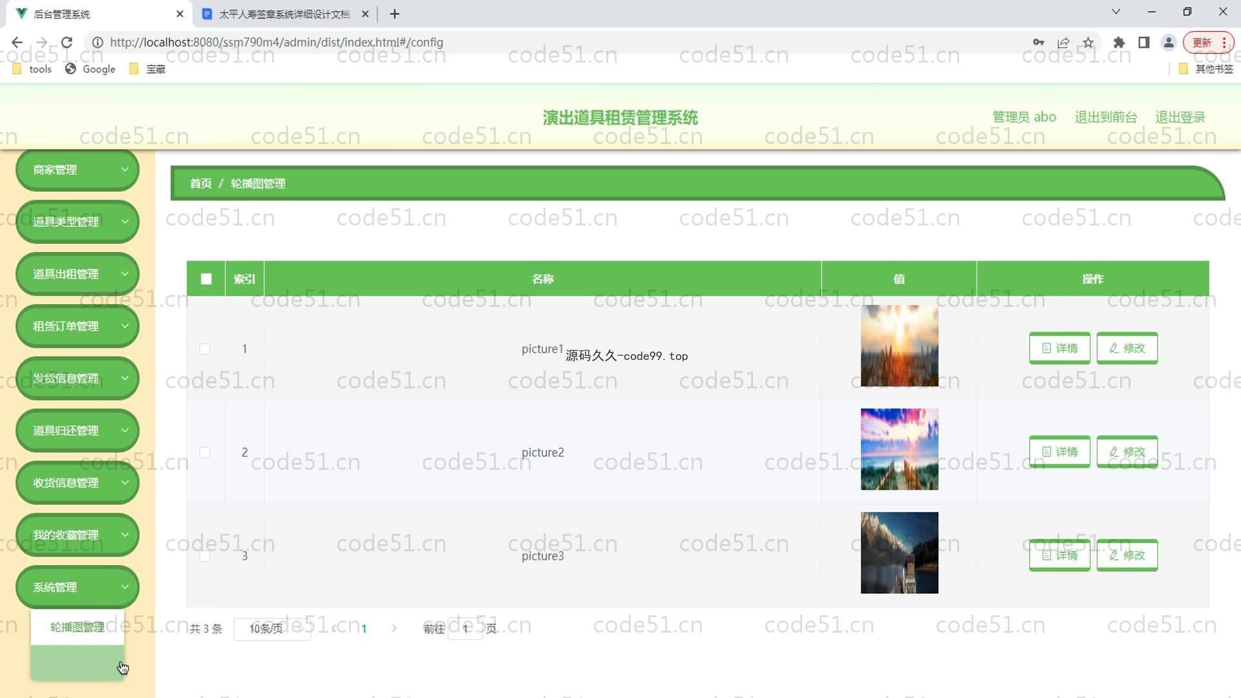Click the site information icon in address bar
The height and width of the screenshot is (698, 1241).
(x=98, y=42)
